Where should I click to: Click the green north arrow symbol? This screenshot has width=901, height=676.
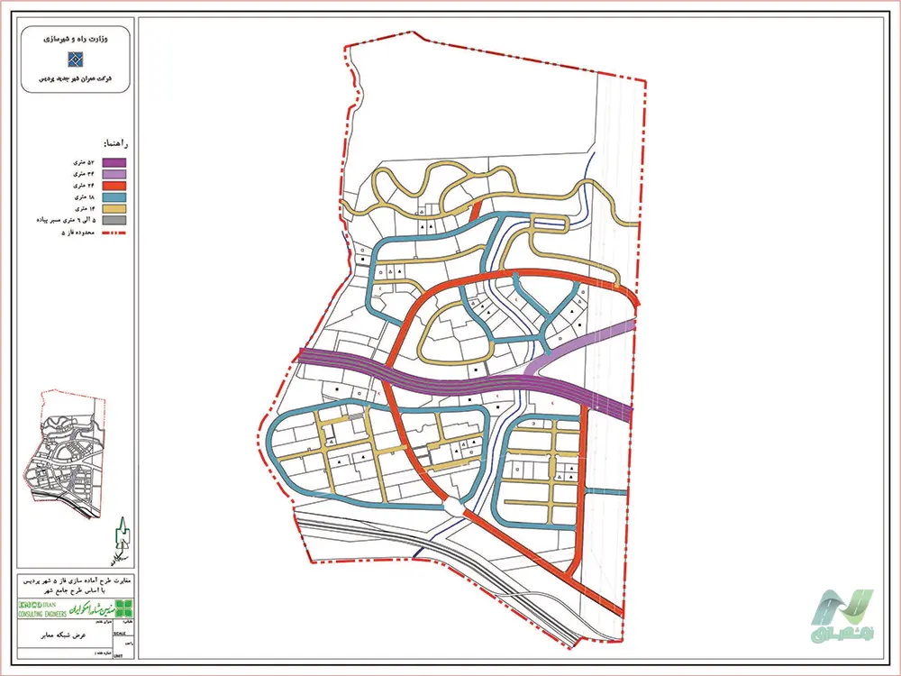pyautogui.click(x=123, y=535)
